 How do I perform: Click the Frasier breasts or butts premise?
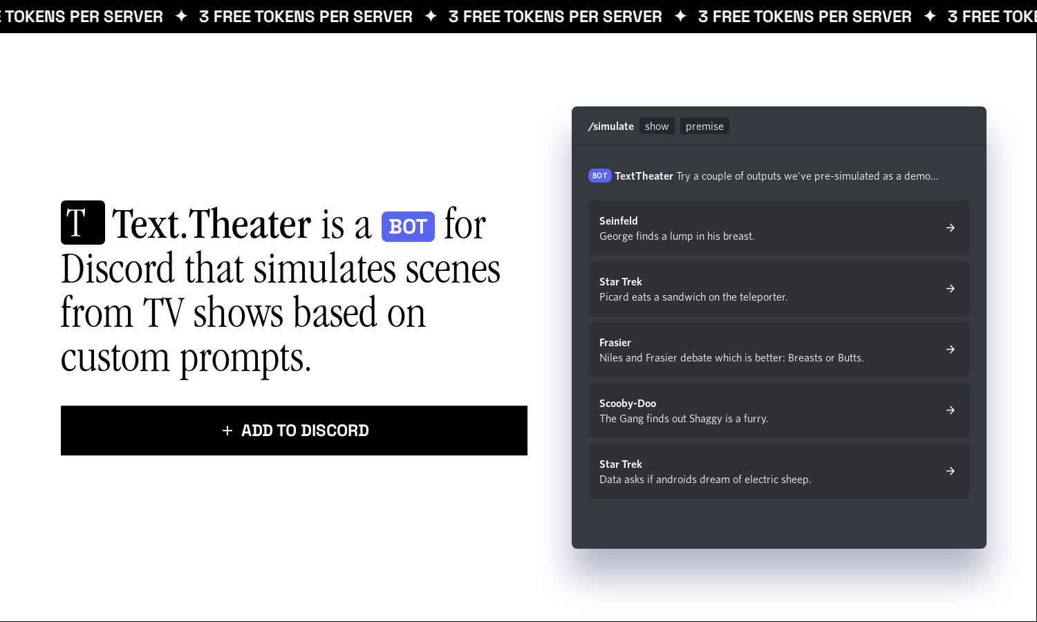[x=731, y=358]
